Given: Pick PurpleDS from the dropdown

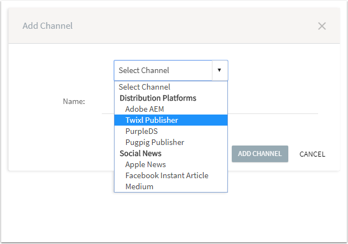Looking at the screenshot, I should 171,131.
